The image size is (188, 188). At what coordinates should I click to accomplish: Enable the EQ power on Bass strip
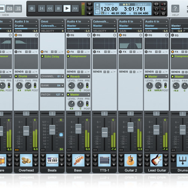click(x=68, y=35)
